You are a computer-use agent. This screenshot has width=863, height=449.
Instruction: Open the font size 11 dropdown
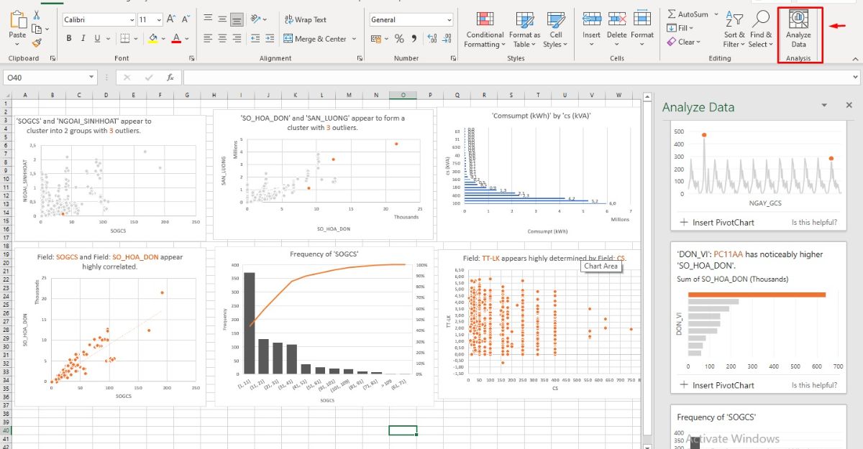pyautogui.click(x=158, y=19)
